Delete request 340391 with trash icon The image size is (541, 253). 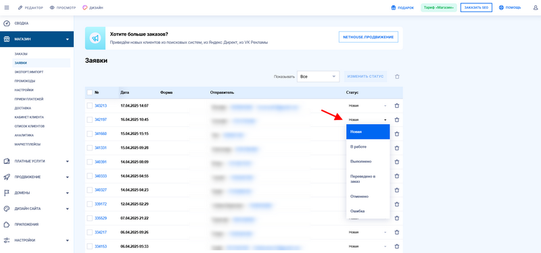tap(397, 162)
